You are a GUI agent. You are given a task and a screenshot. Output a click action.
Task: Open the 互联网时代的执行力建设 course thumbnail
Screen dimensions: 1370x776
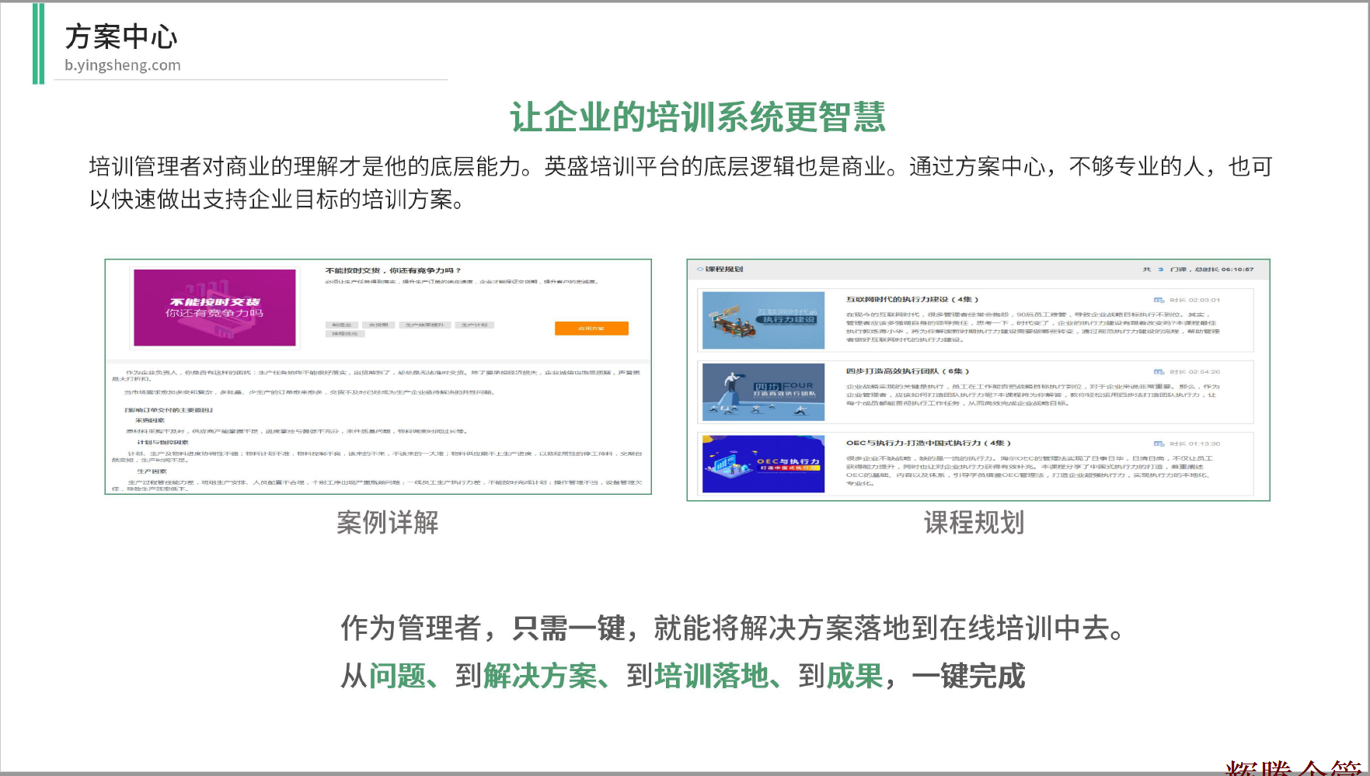[x=763, y=320]
